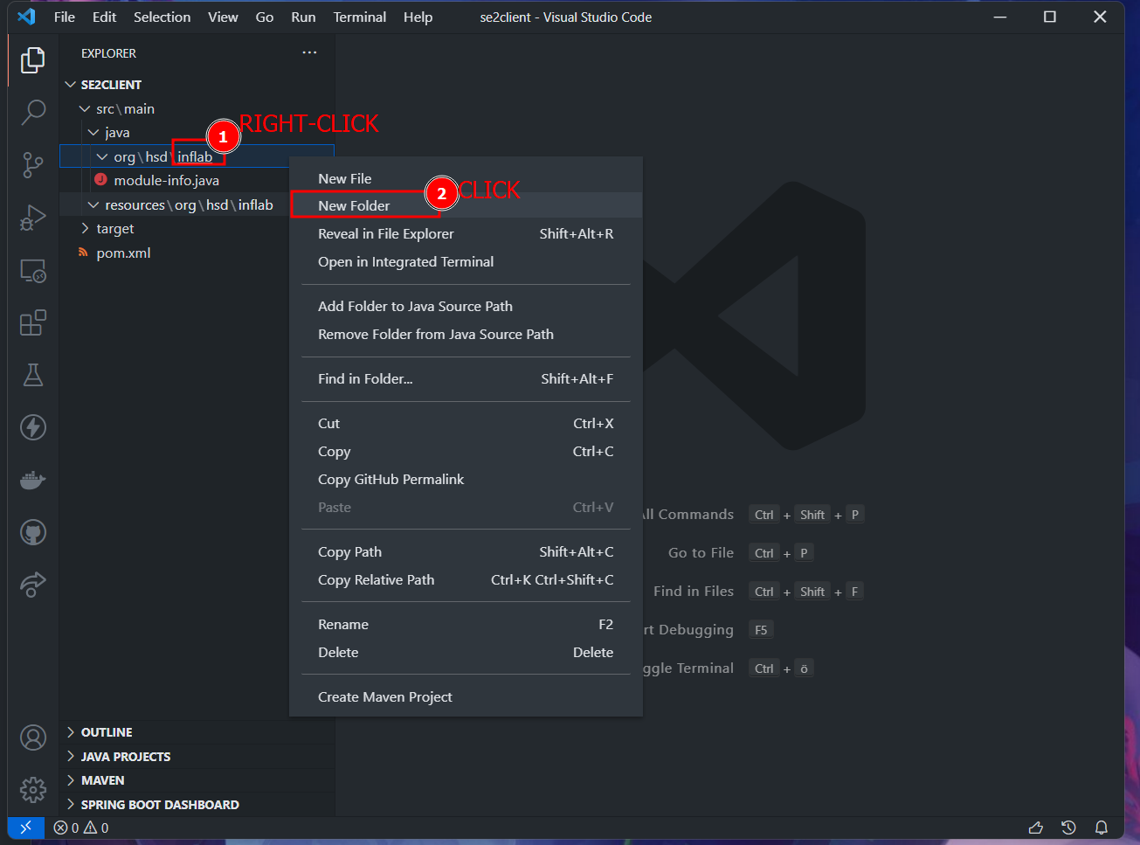Open the Extensions view

[33, 322]
